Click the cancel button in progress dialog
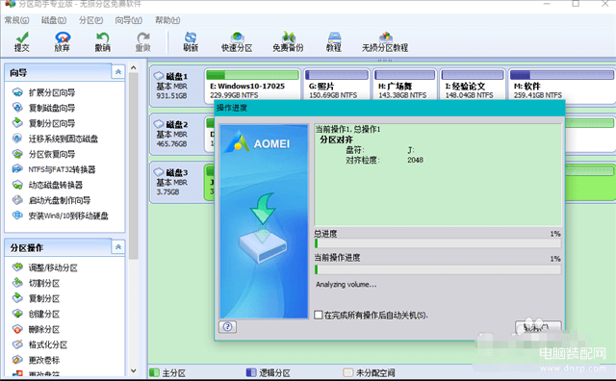The width and height of the screenshot is (616, 381). [x=538, y=327]
